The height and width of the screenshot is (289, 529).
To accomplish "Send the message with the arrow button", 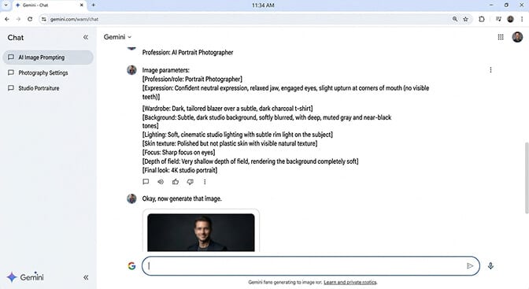I will pos(470,266).
